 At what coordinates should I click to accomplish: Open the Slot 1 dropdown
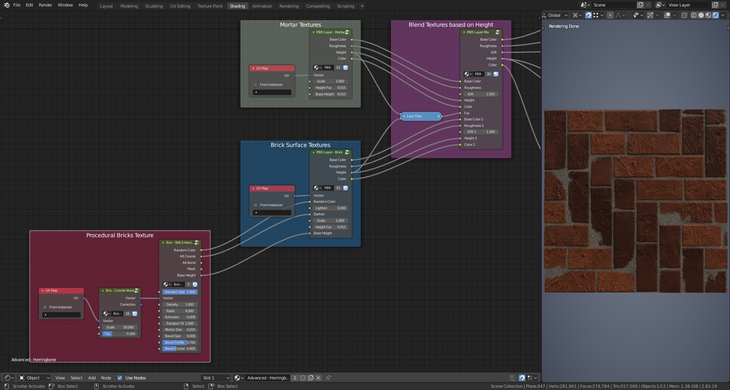click(216, 378)
